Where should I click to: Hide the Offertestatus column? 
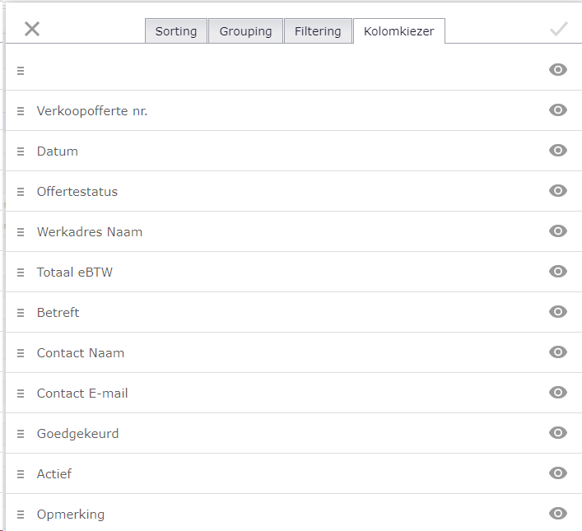point(558,190)
